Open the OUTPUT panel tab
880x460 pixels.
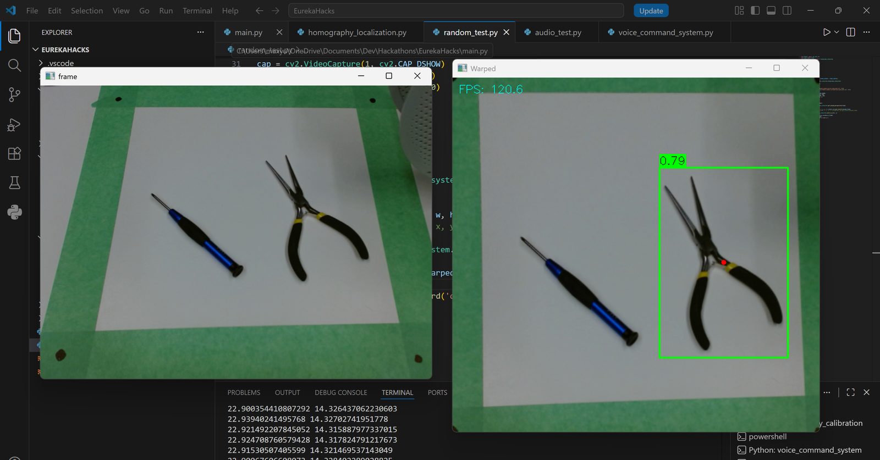287,392
